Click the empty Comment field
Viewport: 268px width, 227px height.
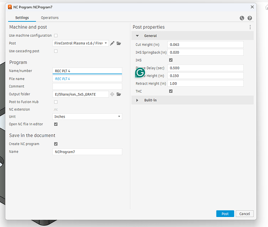[x=87, y=86]
